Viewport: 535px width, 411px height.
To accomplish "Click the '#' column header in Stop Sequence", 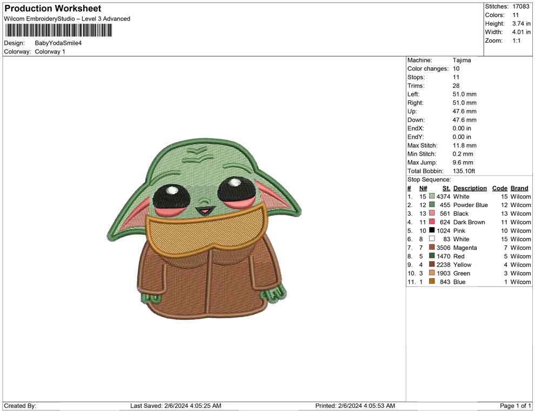I will pyautogui.click(x=409, y=188).
